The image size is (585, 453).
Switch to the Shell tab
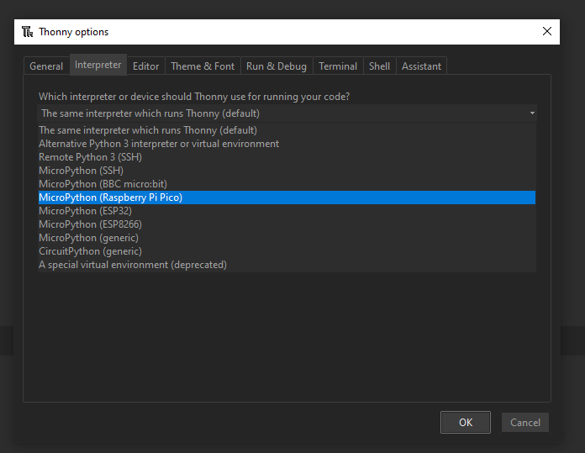pos(379,66)
